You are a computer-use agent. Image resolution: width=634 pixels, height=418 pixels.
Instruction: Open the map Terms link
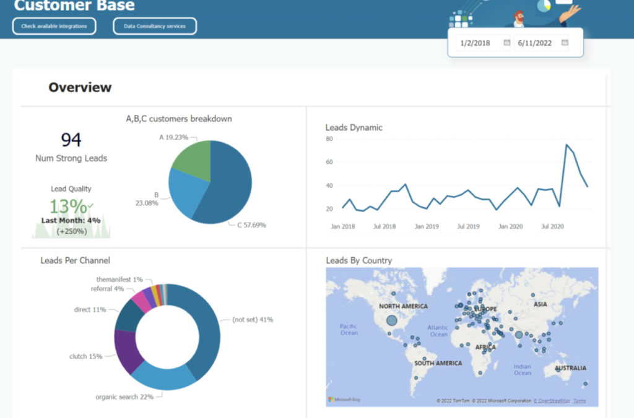pyautogui.click(x=580, y=401)
